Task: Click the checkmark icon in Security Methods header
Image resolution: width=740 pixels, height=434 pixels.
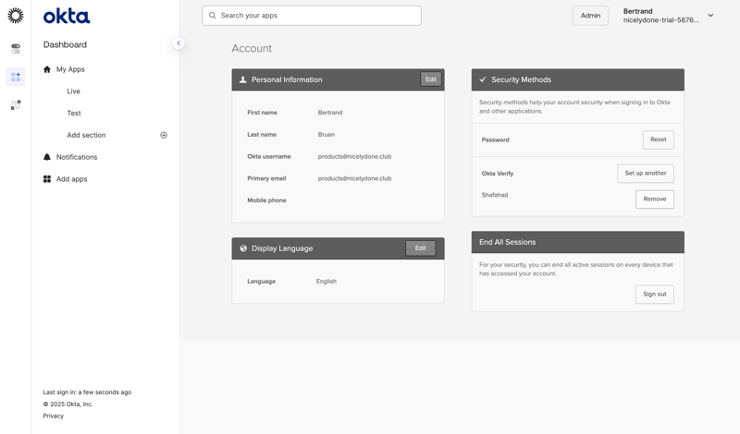Action: point(483,79)
